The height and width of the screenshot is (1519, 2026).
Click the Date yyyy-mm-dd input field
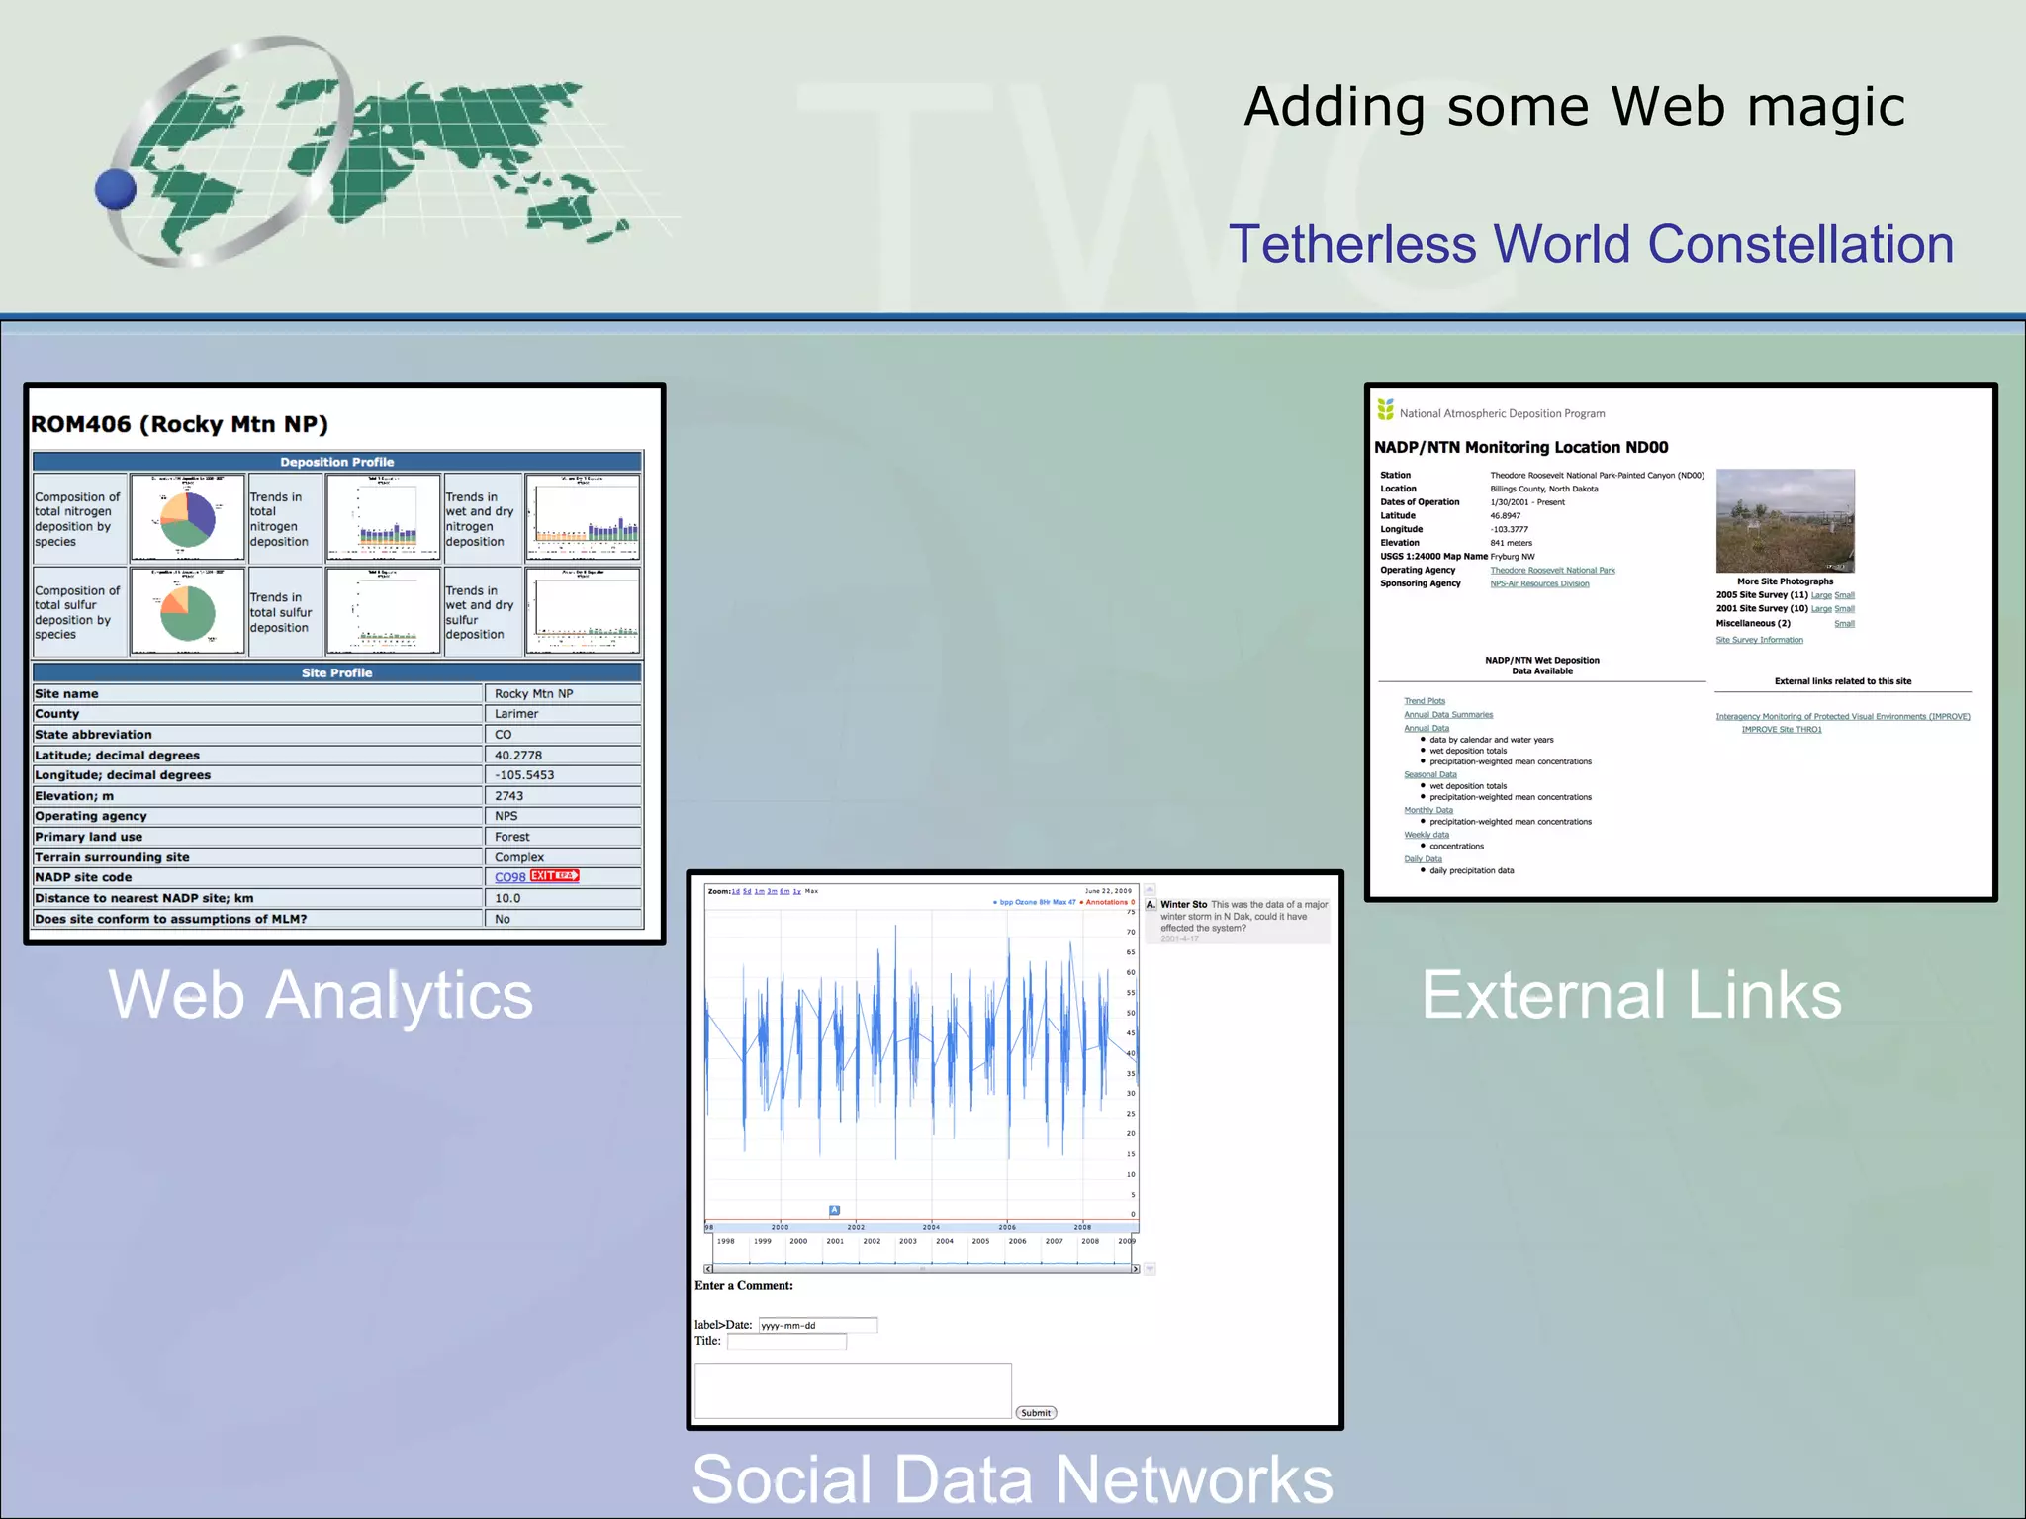click(x=817, y=1325)
